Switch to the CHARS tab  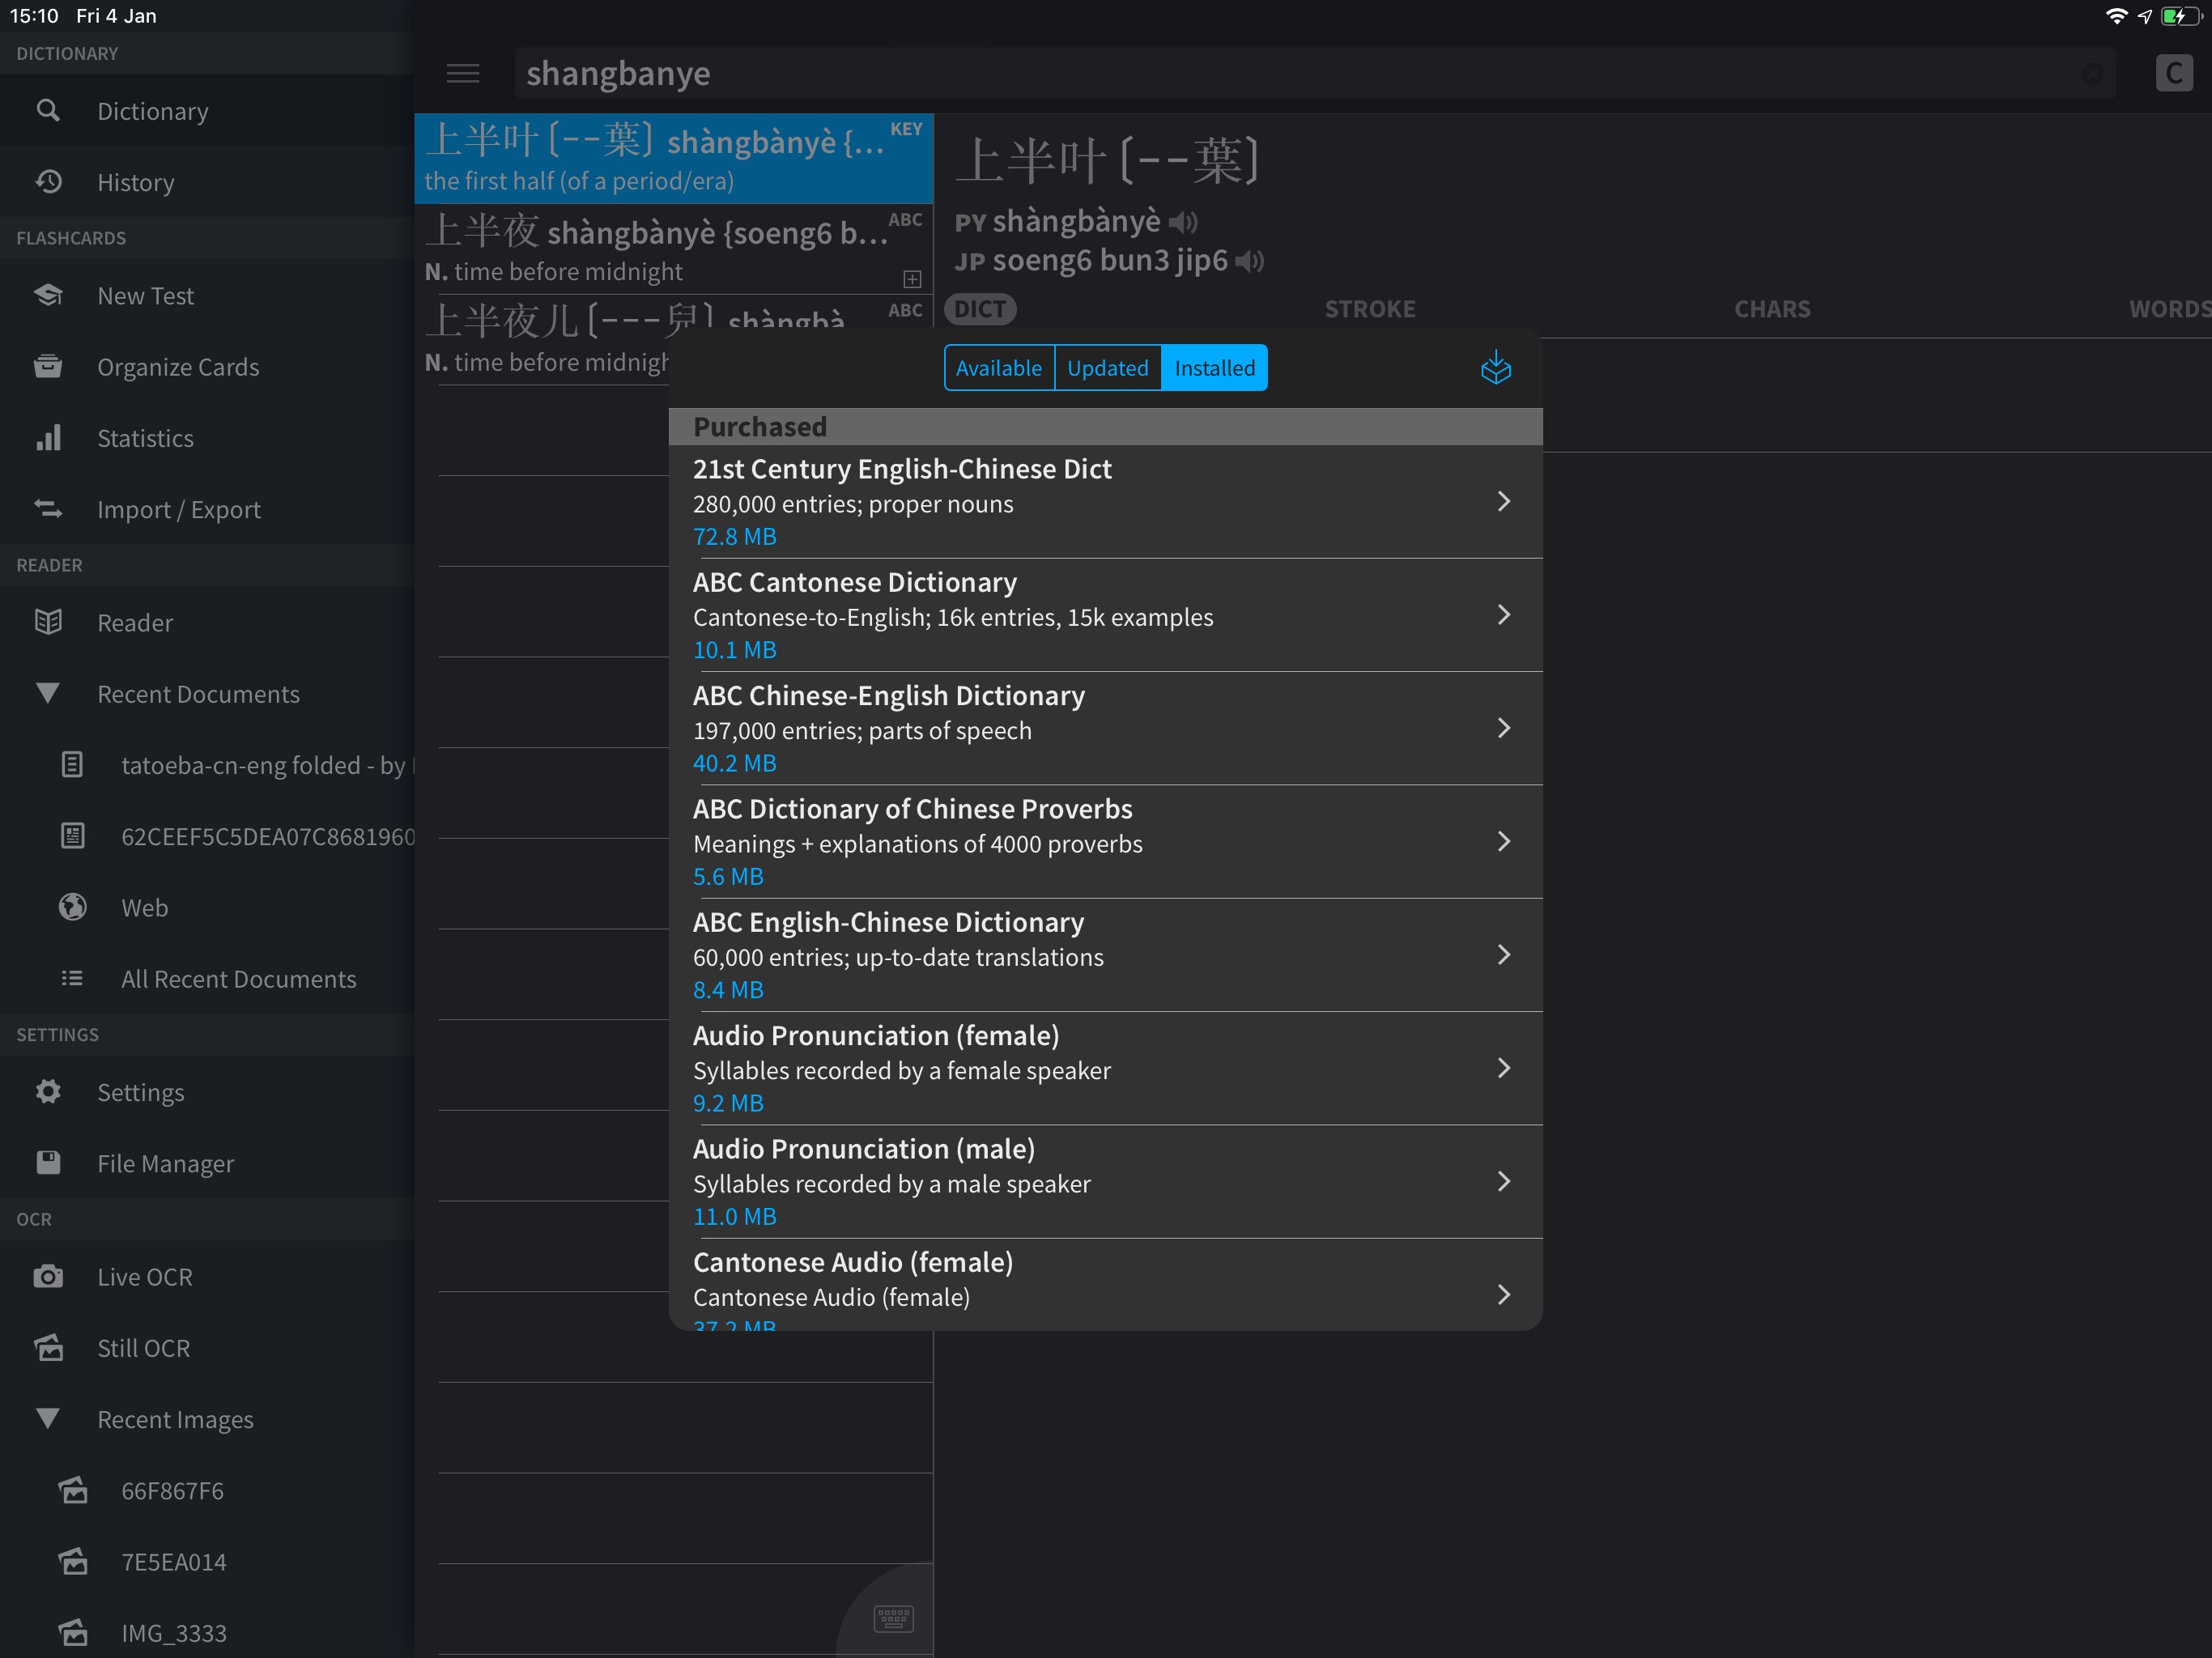pyautogui.click(x=1772, y=309)
